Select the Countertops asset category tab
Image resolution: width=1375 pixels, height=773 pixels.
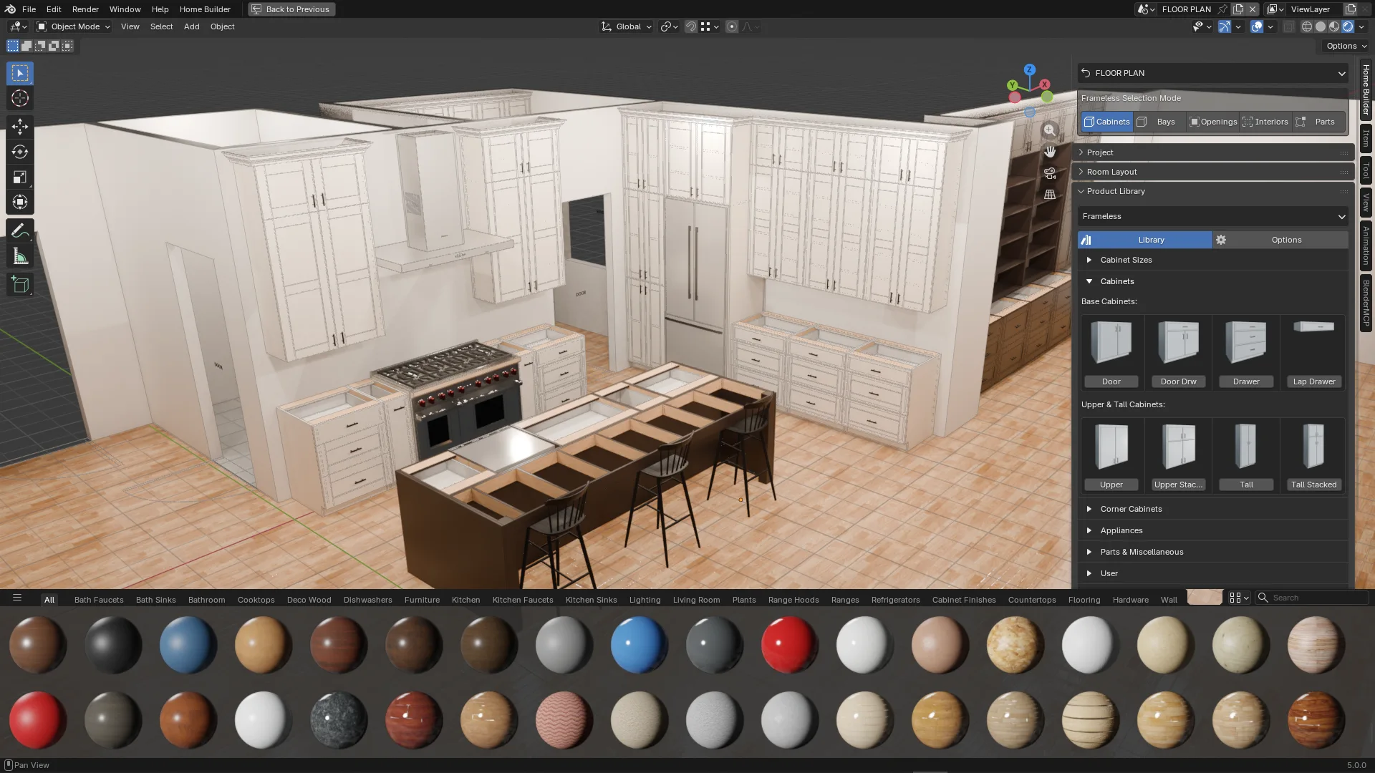[x=1031, y=600]
